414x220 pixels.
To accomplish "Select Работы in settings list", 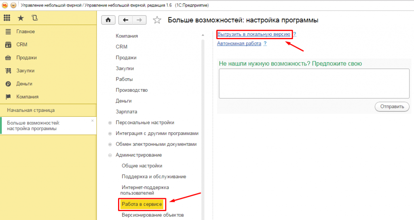I will pos(124,79).
